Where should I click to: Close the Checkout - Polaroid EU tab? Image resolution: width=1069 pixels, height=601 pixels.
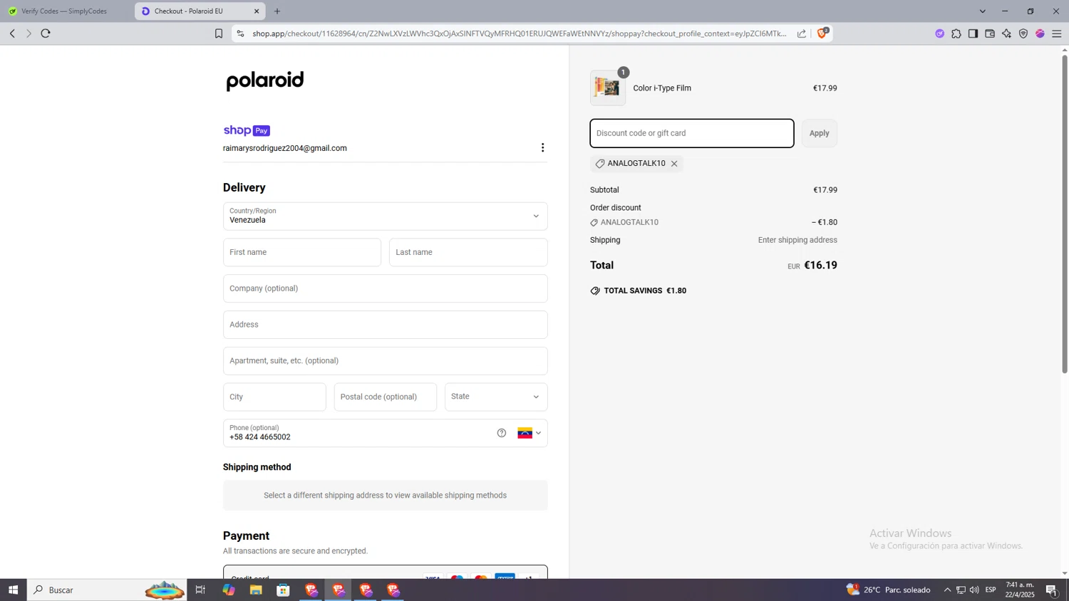pos(257,11)
